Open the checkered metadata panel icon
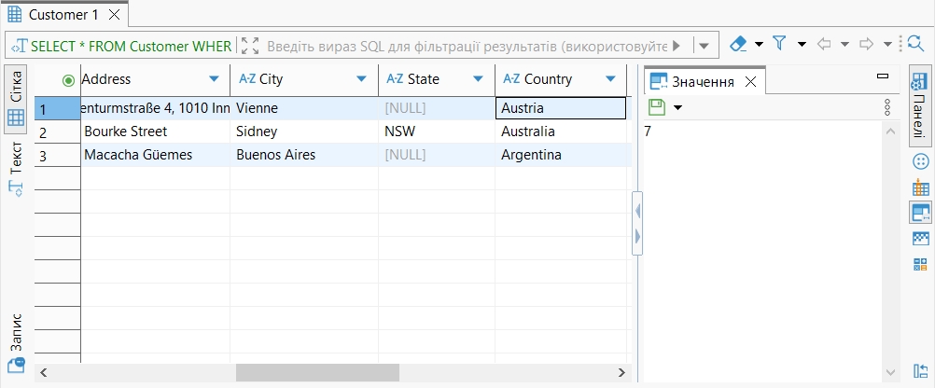This screenshot has width=935, height=388. point(921,239)
